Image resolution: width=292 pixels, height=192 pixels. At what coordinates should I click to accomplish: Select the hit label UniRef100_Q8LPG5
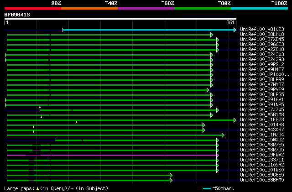coord(262,95)
